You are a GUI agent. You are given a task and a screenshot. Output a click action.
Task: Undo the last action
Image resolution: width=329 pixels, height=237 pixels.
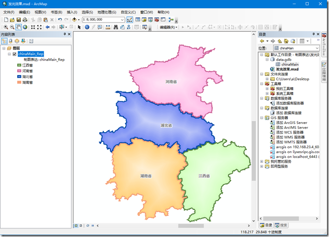60,20
